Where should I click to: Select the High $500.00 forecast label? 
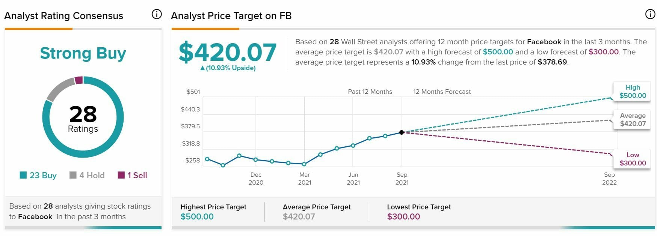(633, 92)
